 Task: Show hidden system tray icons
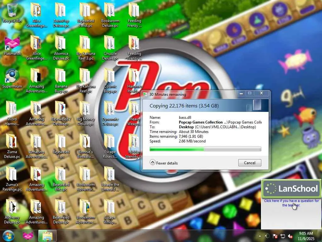tap(260, 236)
